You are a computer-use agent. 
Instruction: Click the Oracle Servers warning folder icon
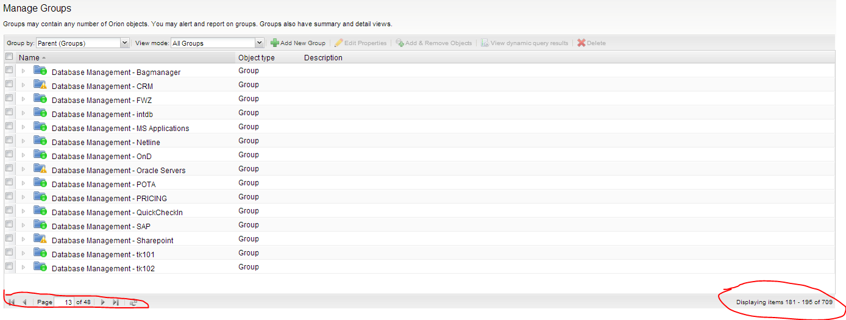(40, 169)
